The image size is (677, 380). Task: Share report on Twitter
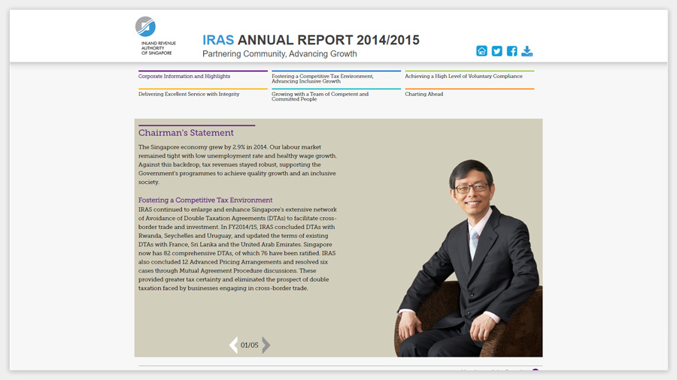496,51
